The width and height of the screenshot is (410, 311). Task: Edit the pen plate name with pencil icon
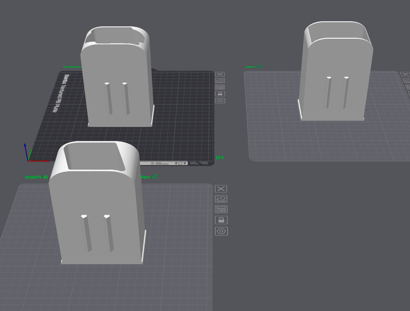tap(259, 66)
